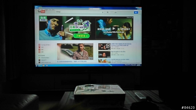This screenshot has width=196, height=110.
Task: Select the fourth red sidebar category icon
Action: coord(40,52)
